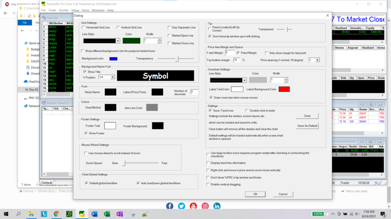Click the OneDrive cloud icon in Explorer

point(26,81)
